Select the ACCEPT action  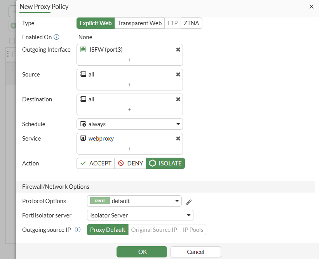[95, 163]
